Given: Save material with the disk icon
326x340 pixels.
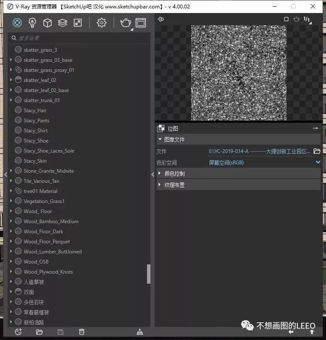Looking at the screenshot, I should [60, 332].
